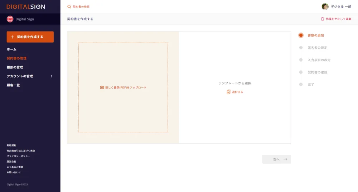Click the 契約書の検索 search field
This screenshot has width=358, height=192.
pyautogui.click(x=81, y=6)
